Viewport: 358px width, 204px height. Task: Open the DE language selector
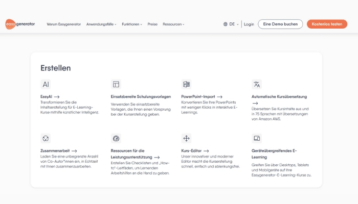coord(231,24)
